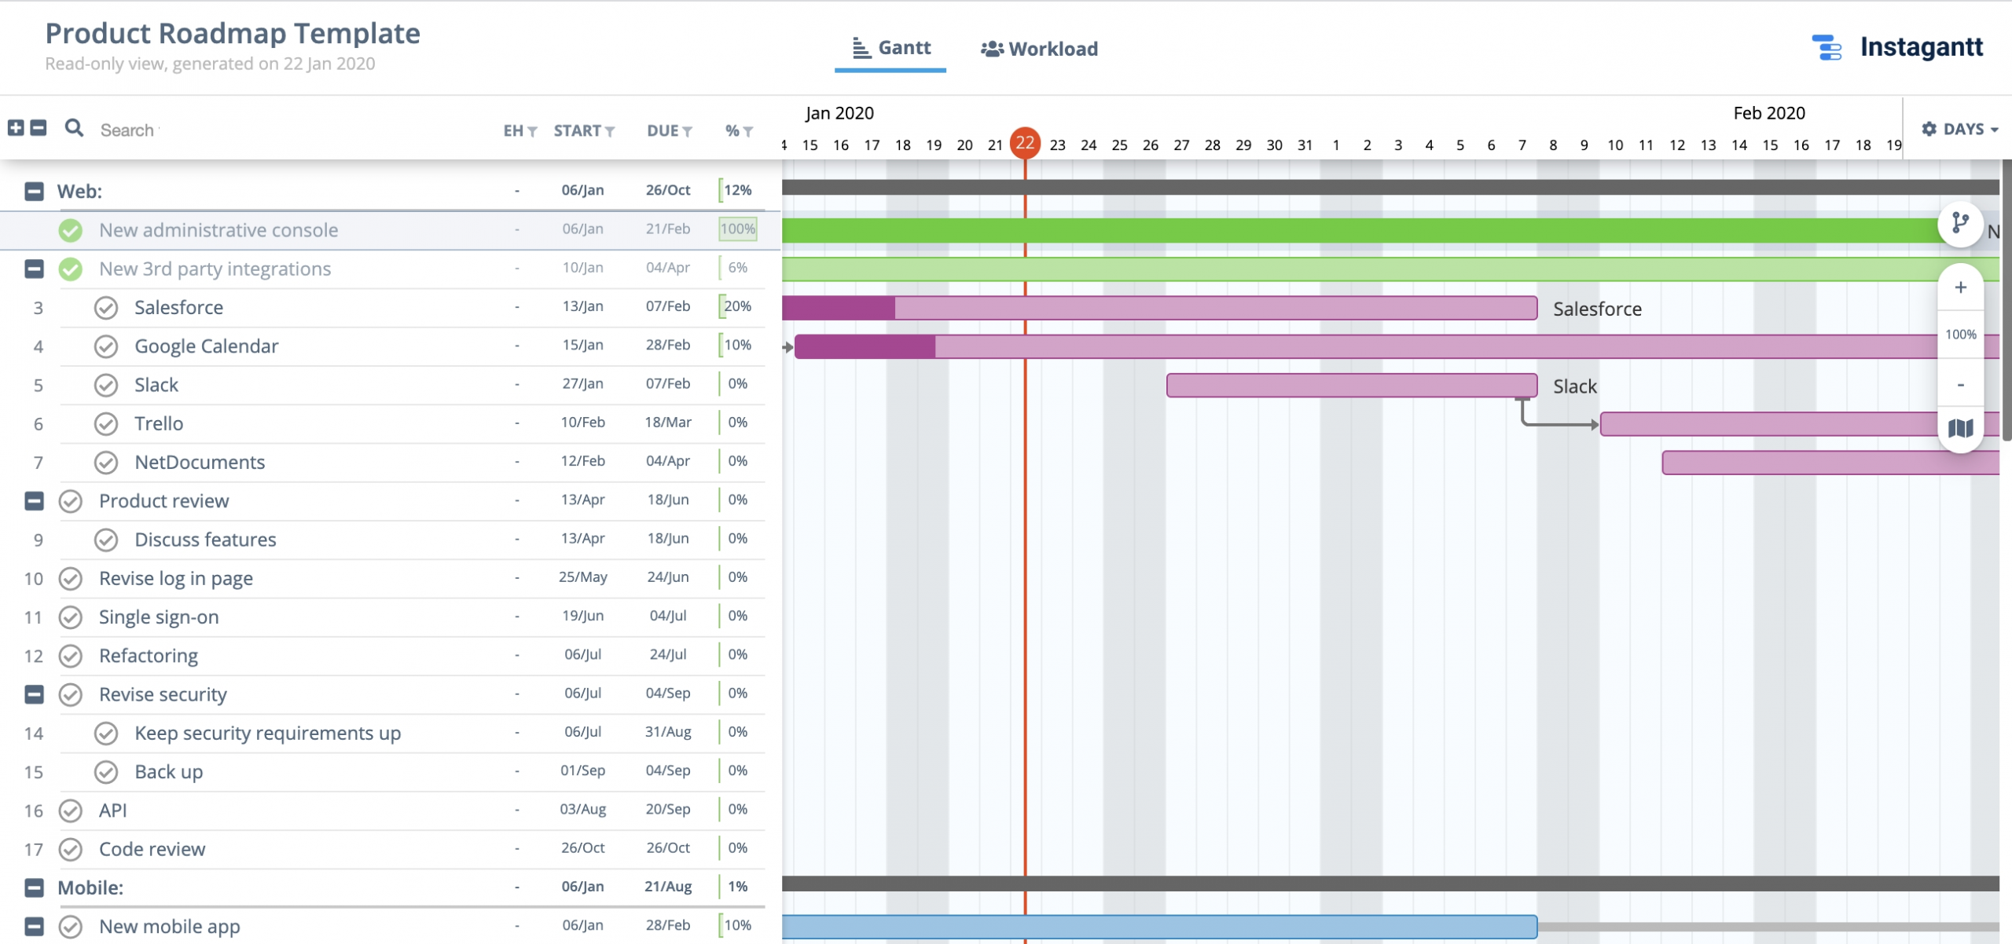
Task: Collapse the Mobile section expander
Action: click(x=33, y=887)
